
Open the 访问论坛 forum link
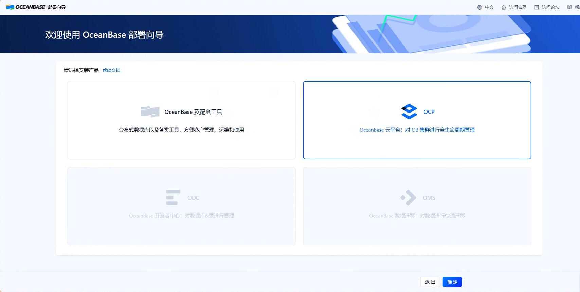point(550,7)
